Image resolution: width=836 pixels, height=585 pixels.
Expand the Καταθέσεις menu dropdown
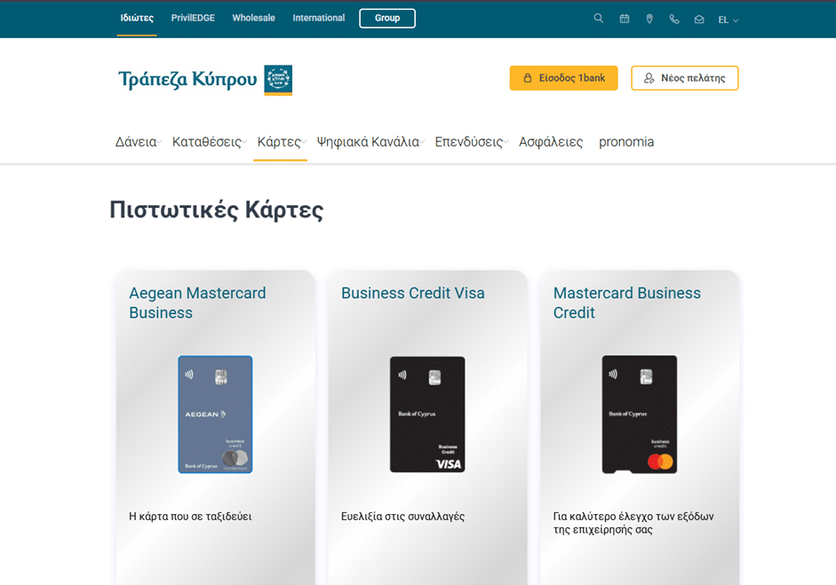point(209,142)
